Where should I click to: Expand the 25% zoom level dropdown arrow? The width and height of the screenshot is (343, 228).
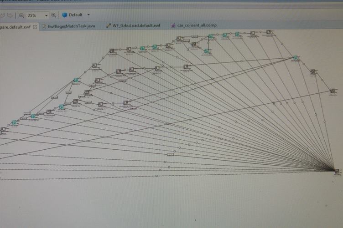(x=46, y=16)
